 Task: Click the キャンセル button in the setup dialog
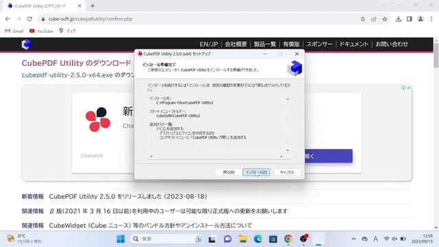(x=287, y=172)
